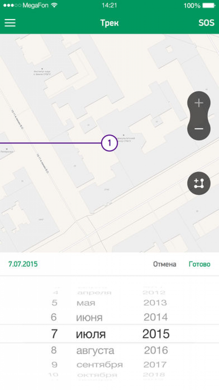Tap the 7.07.2015 date label
This screenshot has height=390, width=219.
pyautogui.click(x=23, y=264)
